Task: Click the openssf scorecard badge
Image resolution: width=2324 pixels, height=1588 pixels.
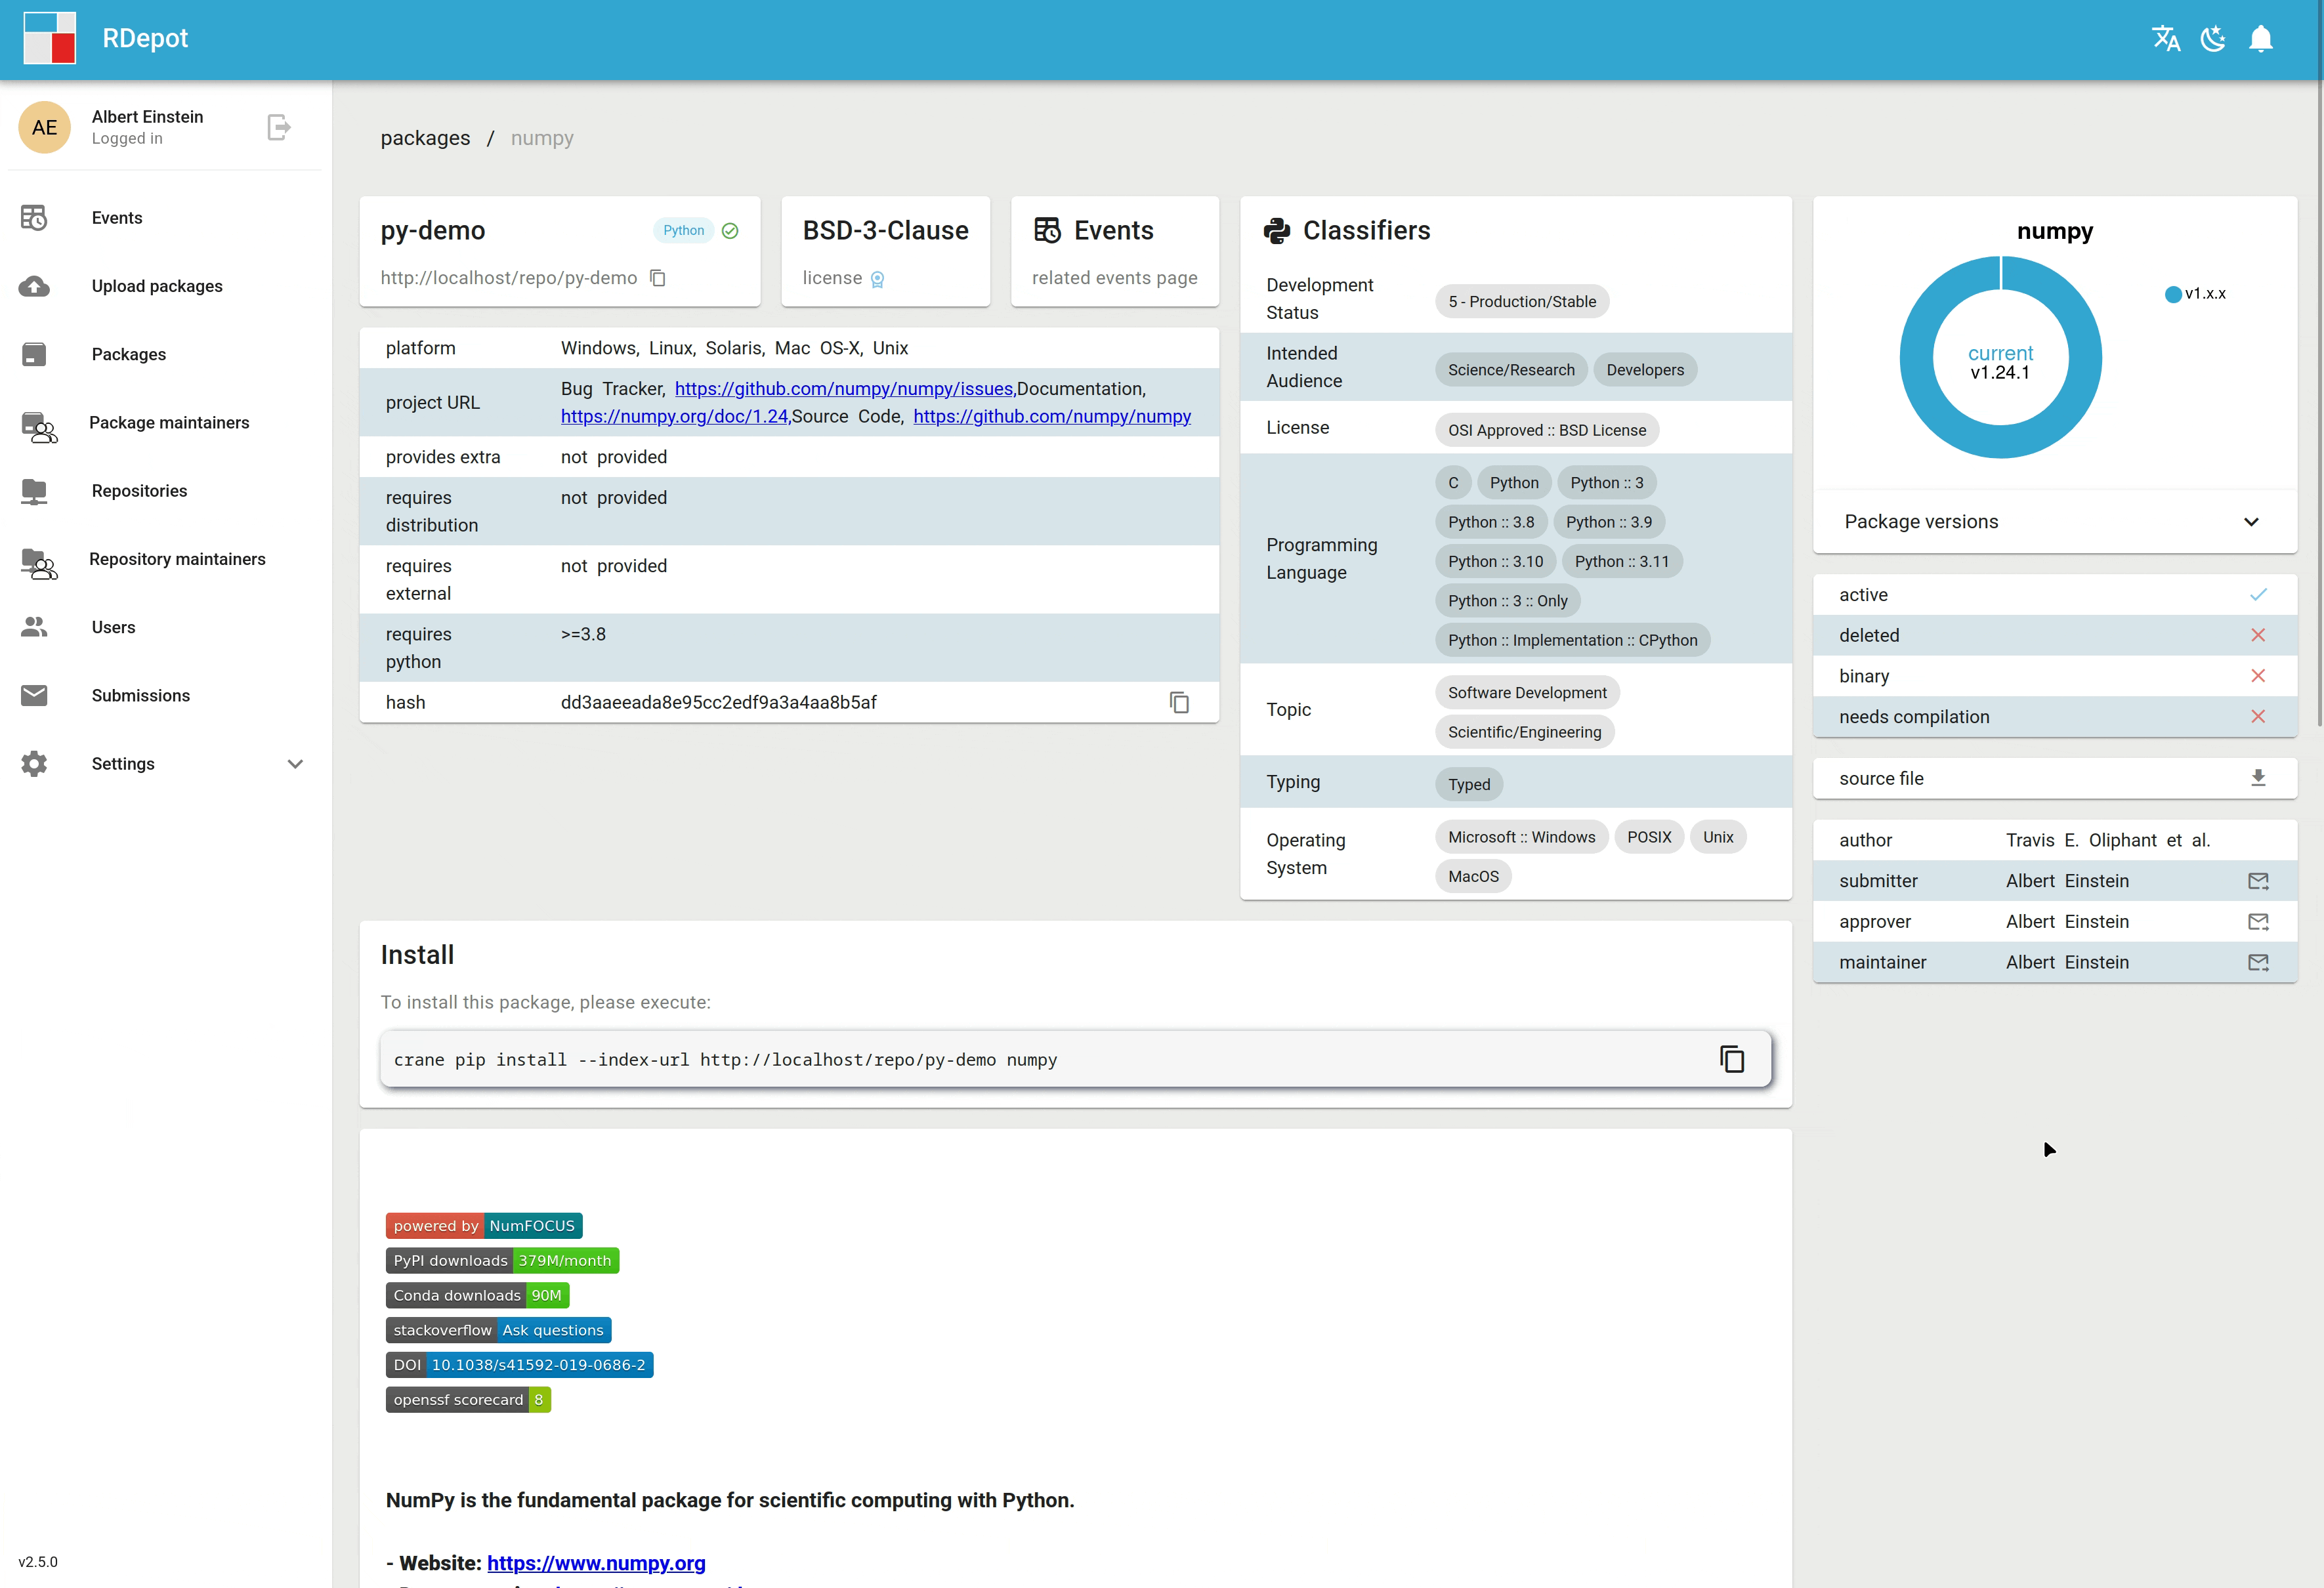Action: pyautogui.click(x=468, y=1400)
